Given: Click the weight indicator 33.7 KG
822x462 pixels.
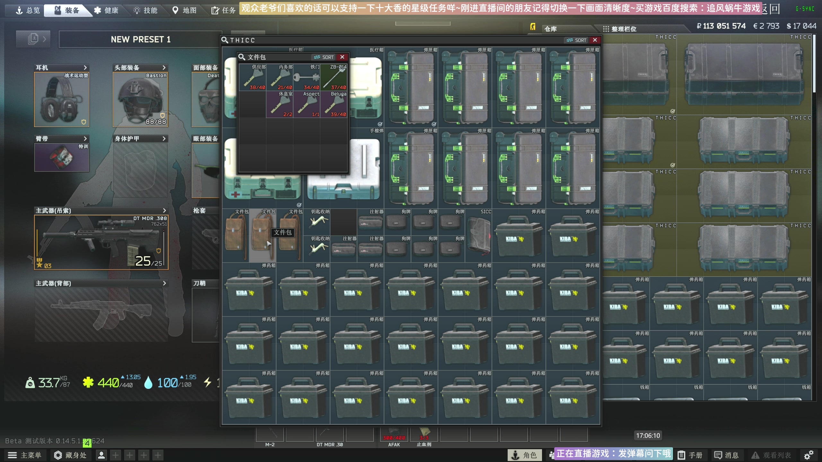Looking at the screenshot, I should (x=48, y=382).
